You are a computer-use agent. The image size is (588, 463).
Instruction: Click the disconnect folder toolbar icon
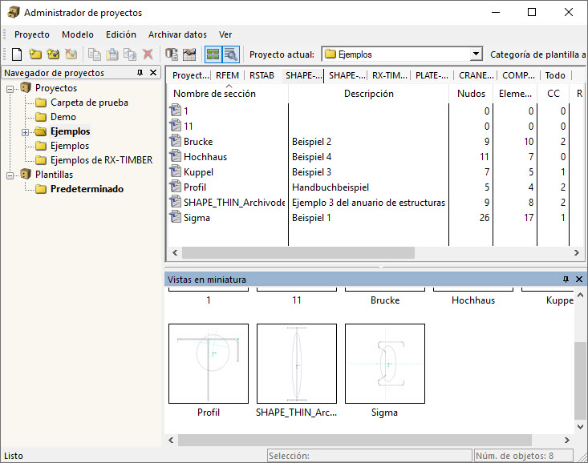point(71,54)
